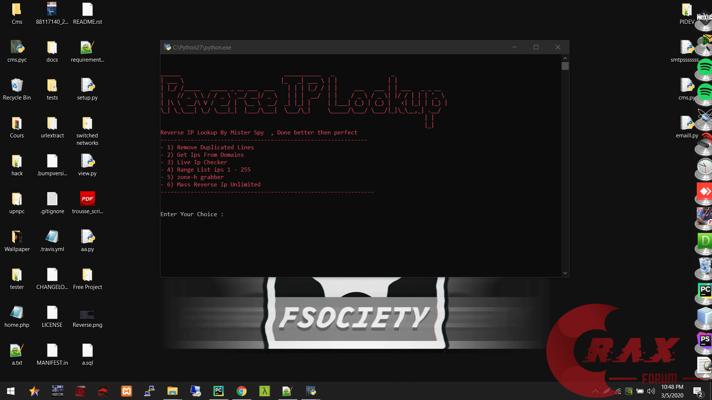This screenshot has width=712, height=400.
Task: Click the python.exe console scroll-up arrow
Action: click(x=565, y=58)
